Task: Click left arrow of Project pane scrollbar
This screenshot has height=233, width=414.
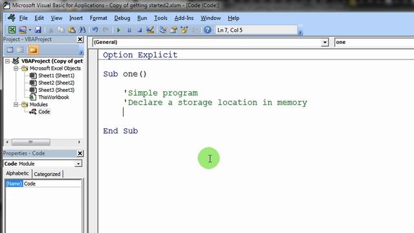Action: pos(7,142)
